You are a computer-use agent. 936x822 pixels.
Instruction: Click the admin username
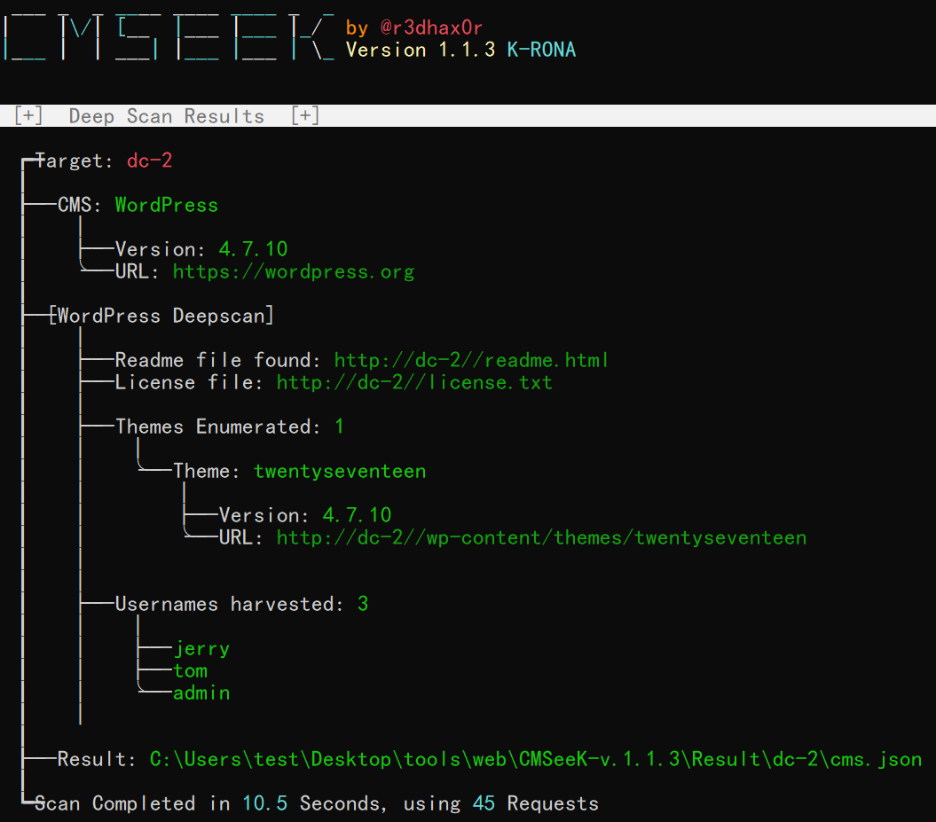[x=201, y=693]
